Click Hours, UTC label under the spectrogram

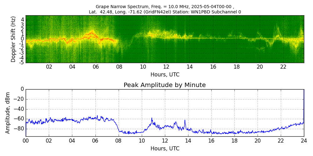pyautogui.click(x=165, y=75)
